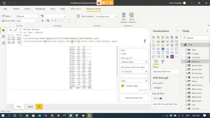The width and height of the screenshot is (210, 118).
Task: Cancel the formula with the X icon
Action: pos(10,30)
